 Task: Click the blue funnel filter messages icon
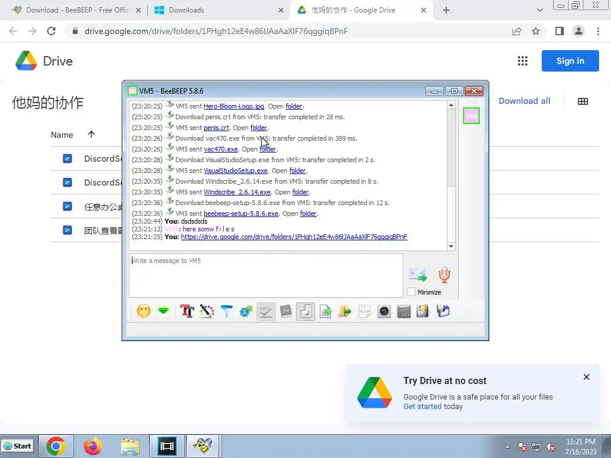tap(226, 311)
